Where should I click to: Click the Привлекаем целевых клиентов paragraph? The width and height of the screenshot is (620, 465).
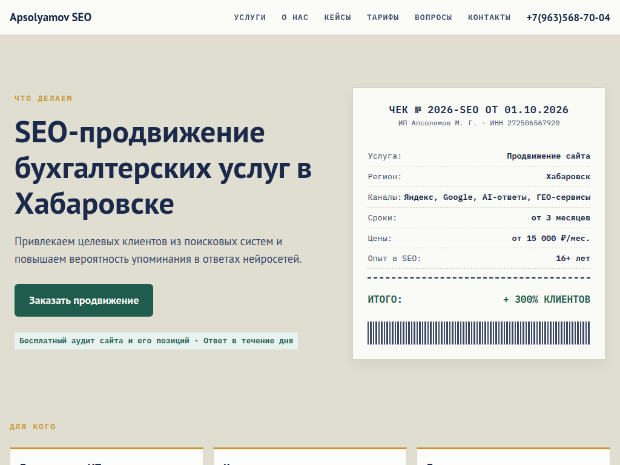pyautogui.click(x=158, y=250)
